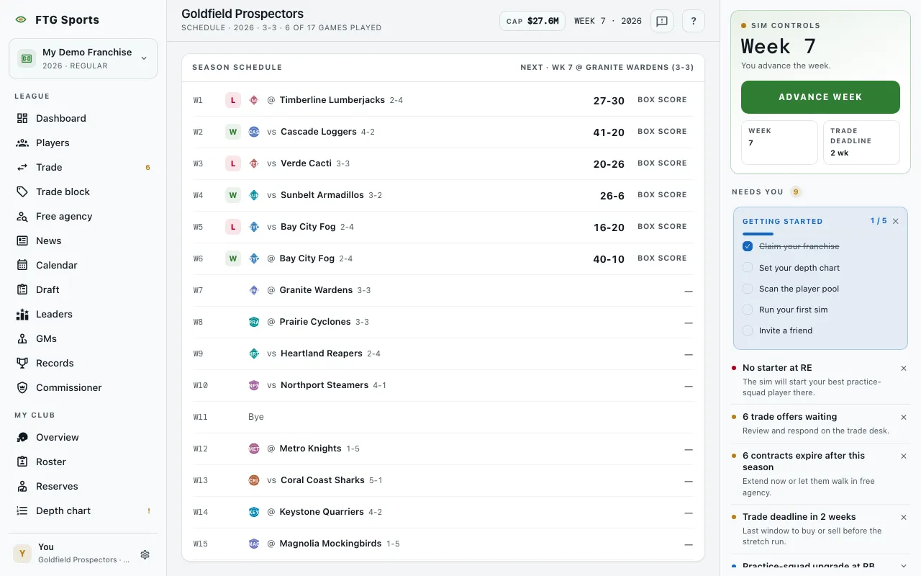The height and width of the screenshot is (576, 921).
Task: Go to Trade block page
Action: click(x=83, y=192)
